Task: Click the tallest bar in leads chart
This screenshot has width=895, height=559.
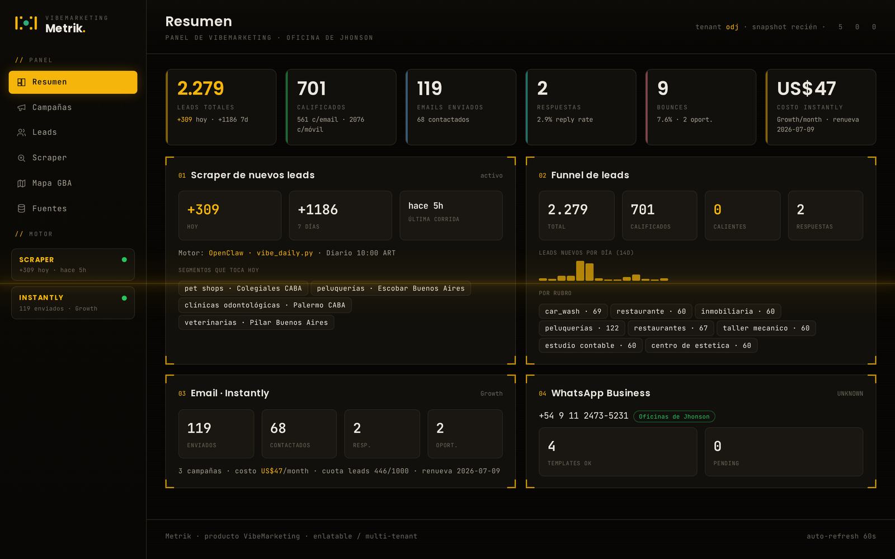Action: pyautogui.click(x=580, y=271)
